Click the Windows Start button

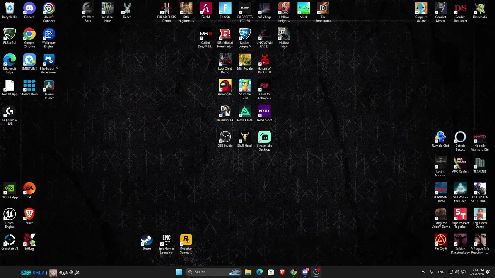pos(179,272)
